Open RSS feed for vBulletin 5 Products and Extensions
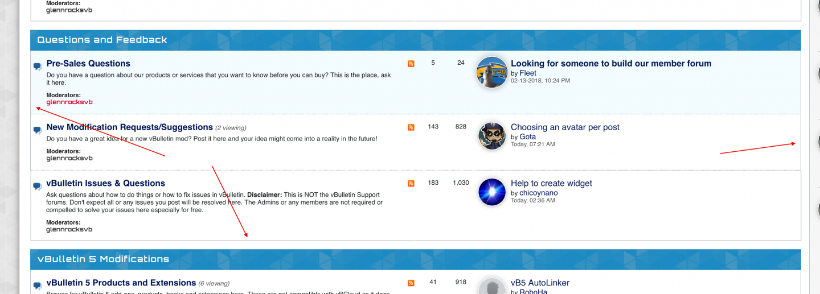 pyautogui.click(x=411, y=283)
